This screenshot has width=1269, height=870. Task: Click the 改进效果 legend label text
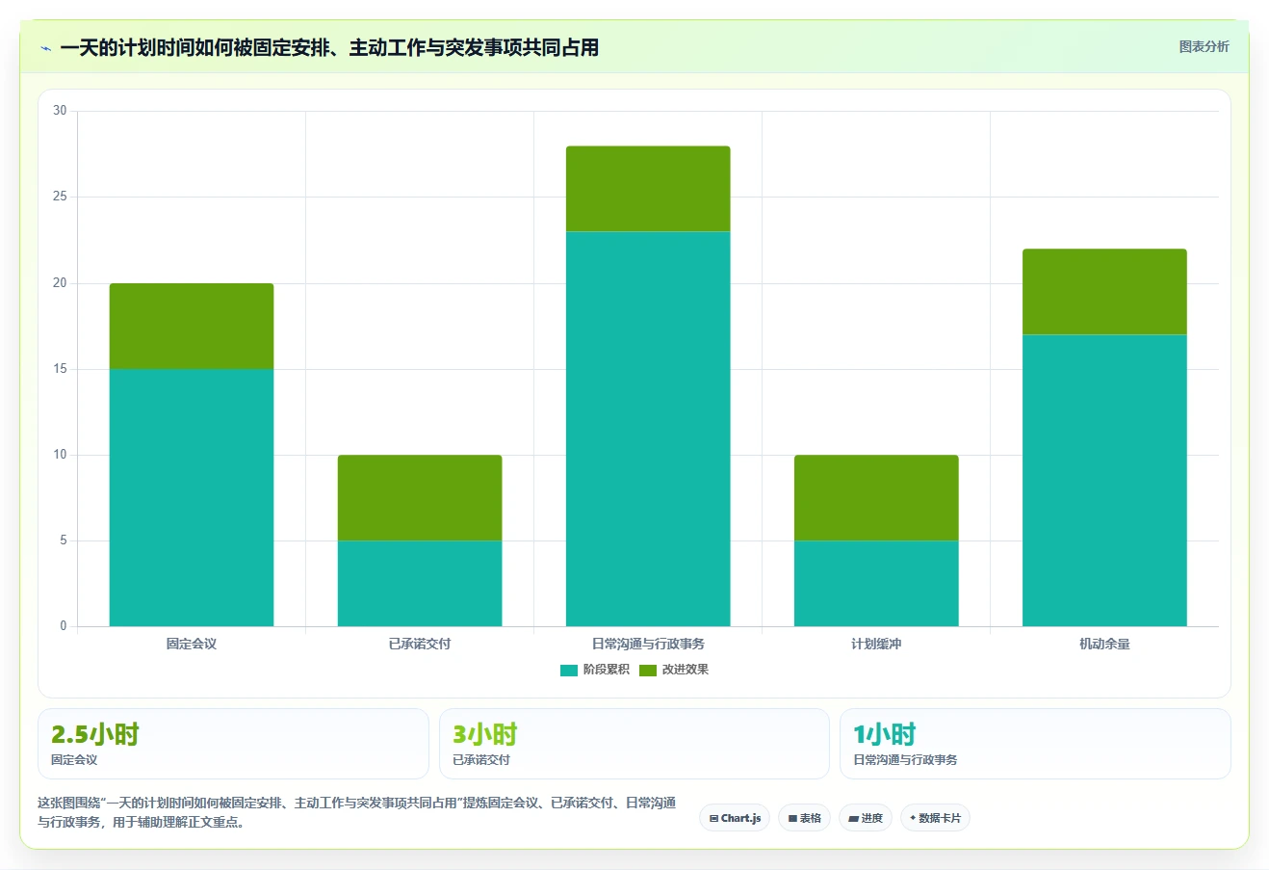click(x=685, y=670)
